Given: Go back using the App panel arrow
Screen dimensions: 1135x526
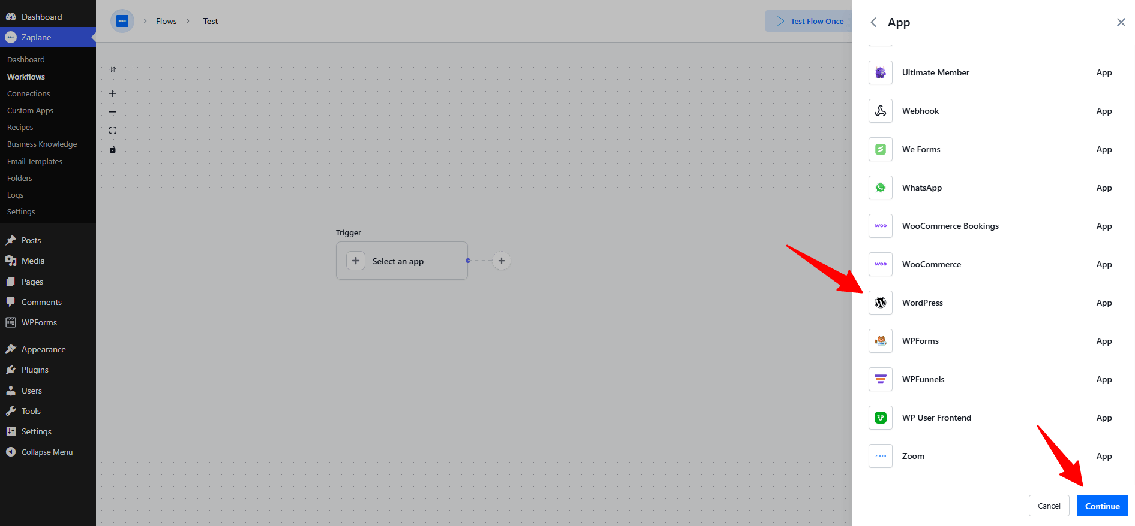Looking at the screenshot, I should coord(873,22).
